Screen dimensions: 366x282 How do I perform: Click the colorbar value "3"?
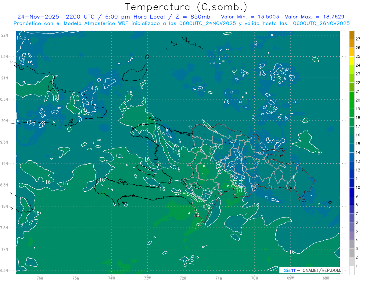point(357,249)
